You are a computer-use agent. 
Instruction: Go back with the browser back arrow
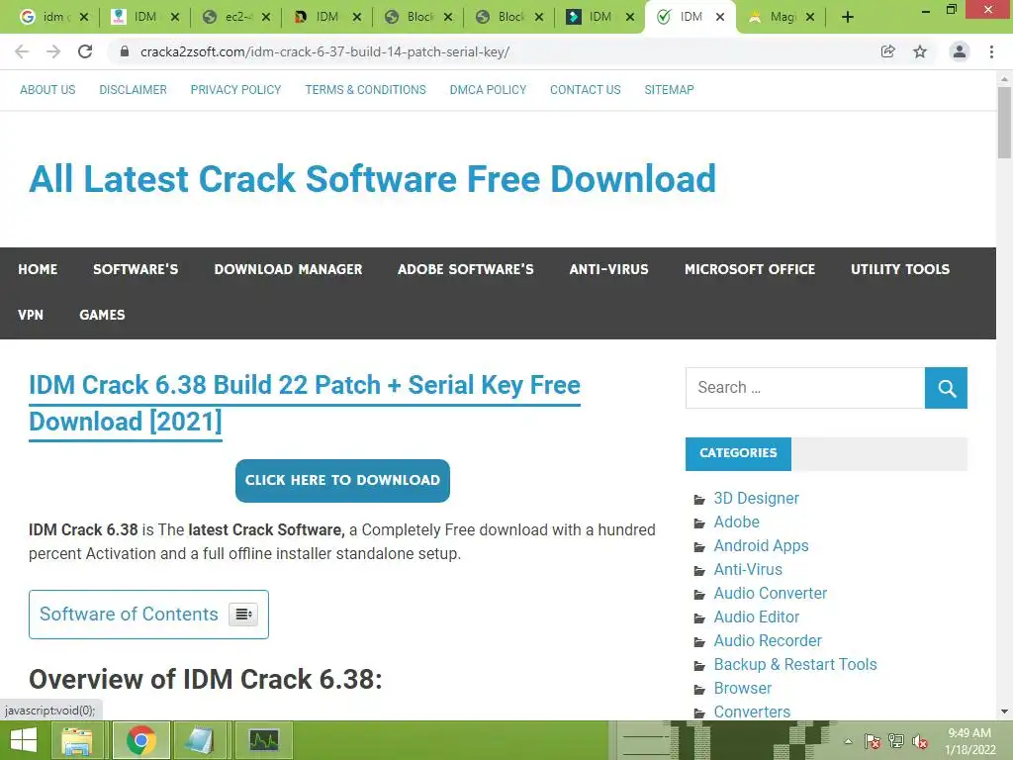(x=22, y=51)
